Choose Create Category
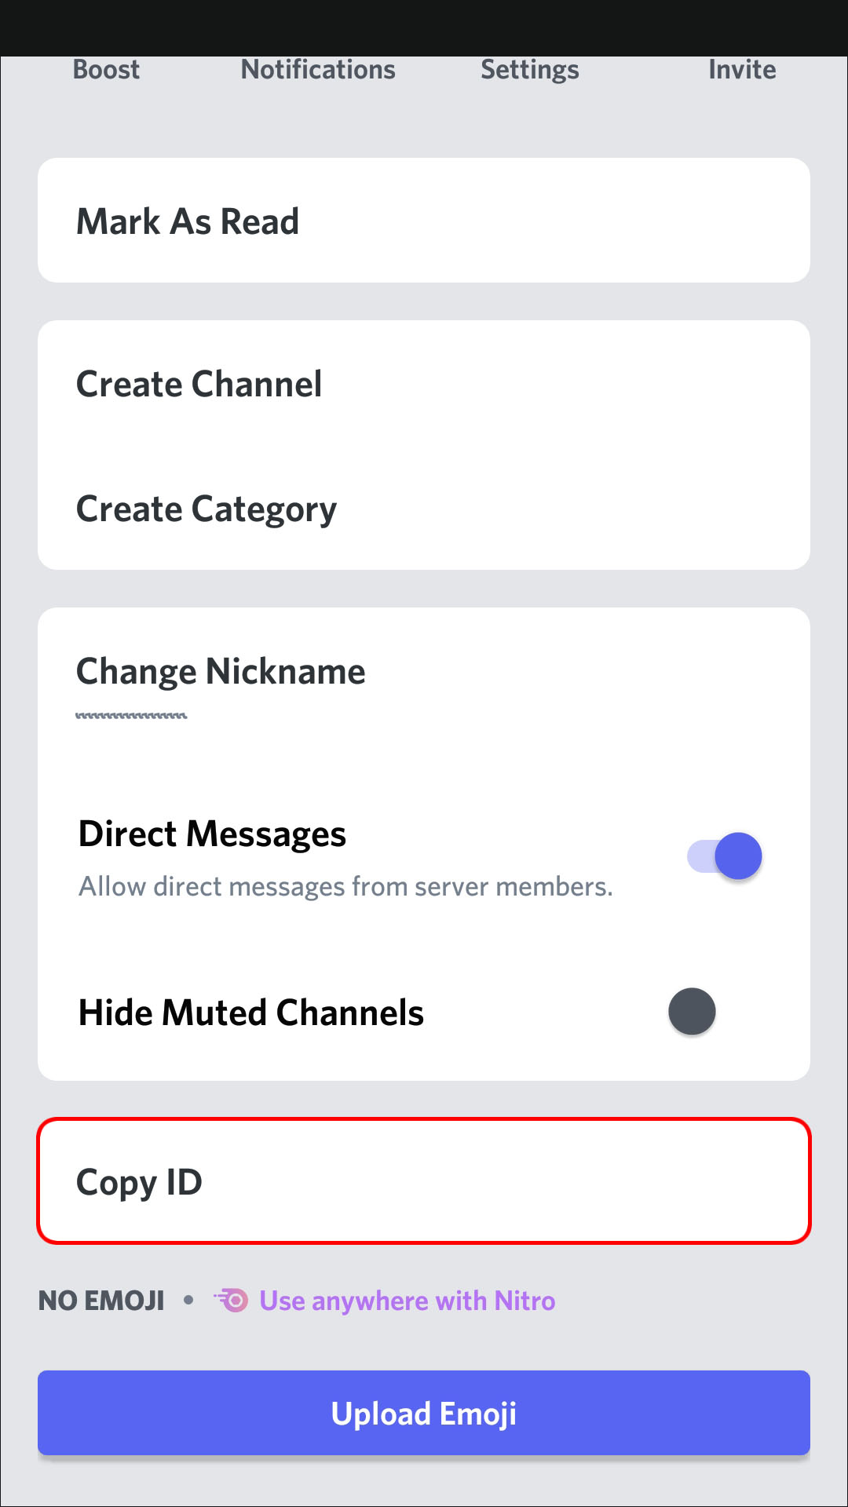 coord(424,509)
